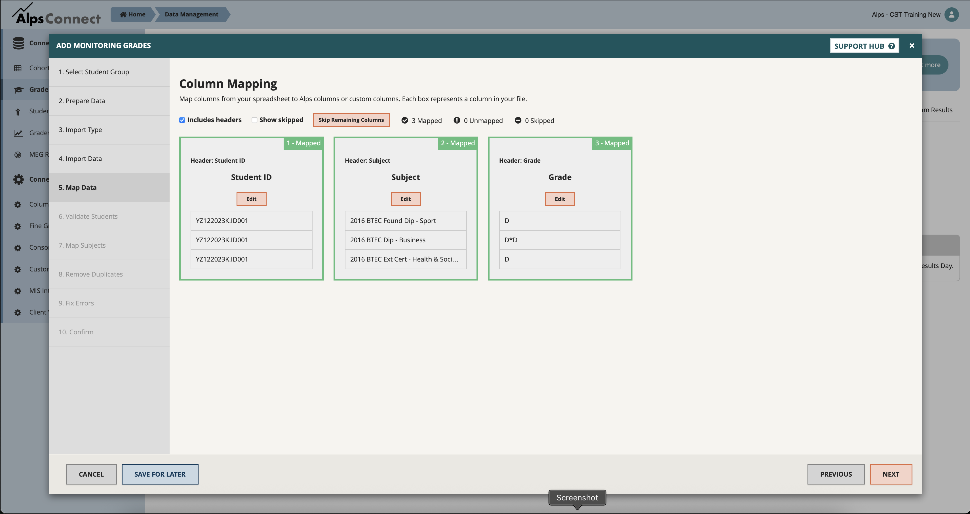The width and height of the screenshot is (970, 514).
Task: Click the 2016 BTEC Ext Cert Health row
Action: 406,259
